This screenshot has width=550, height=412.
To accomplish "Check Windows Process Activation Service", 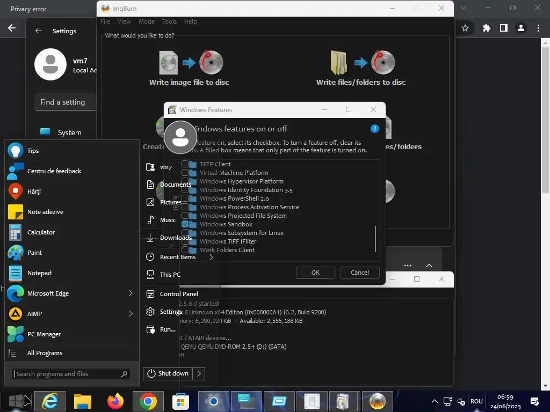I will pyautogui.click(x=185, y=207).
